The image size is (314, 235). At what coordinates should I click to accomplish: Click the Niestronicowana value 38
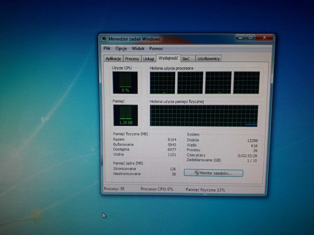(174, 174)
